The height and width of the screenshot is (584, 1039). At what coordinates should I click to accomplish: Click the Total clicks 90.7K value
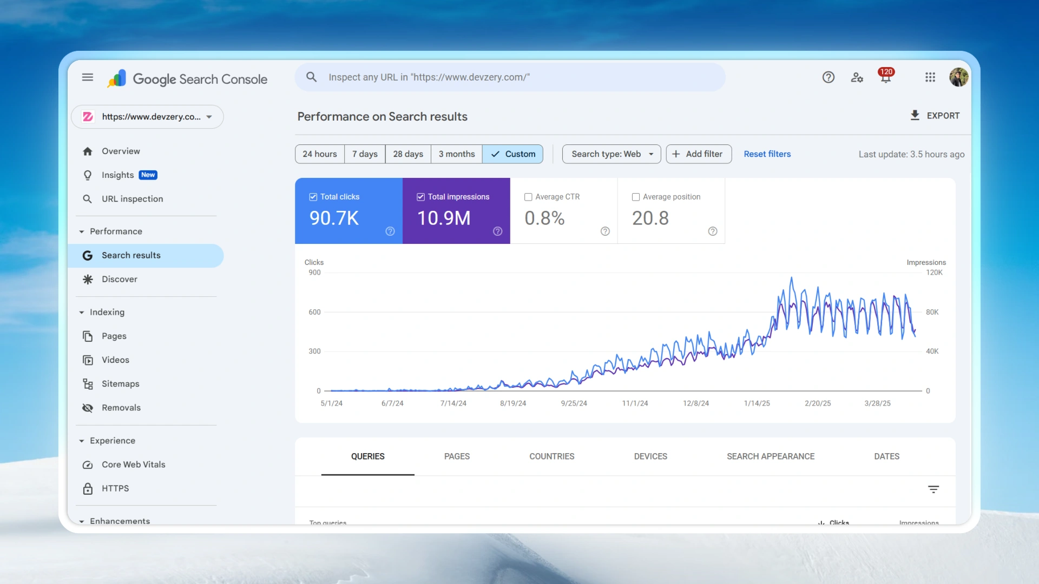point(334,218)
